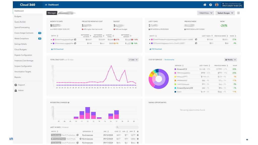
Task: Click the AmazonEC2 purple color swatch
Action: point(175,69)
